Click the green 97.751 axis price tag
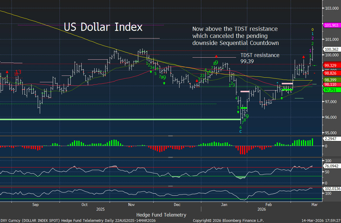341x223 pixels. [331, 90]
